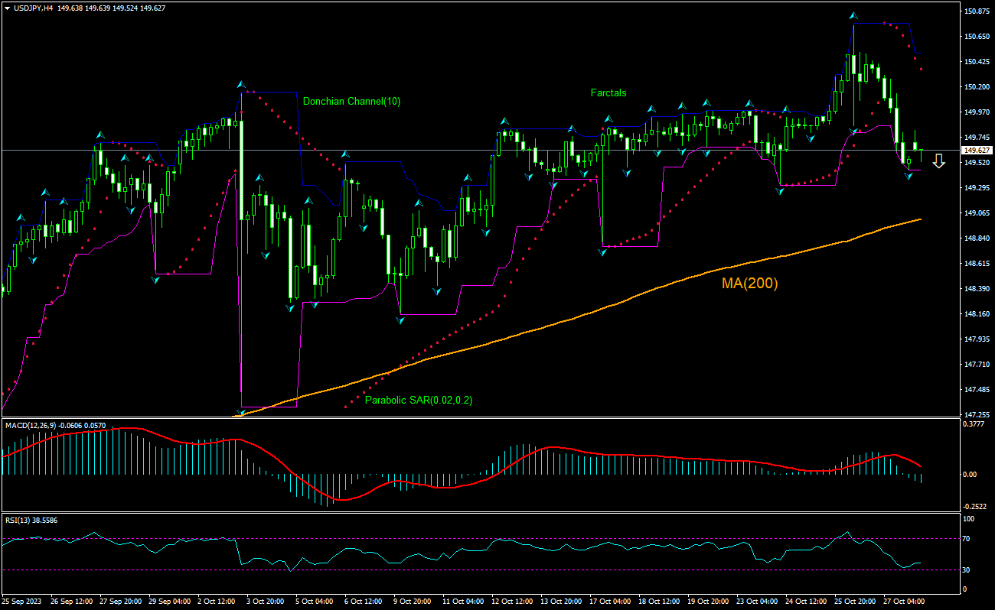Click the fractal arrow under the latest candle low
This screenshot has height=610, width=995.
[x=909, y=176]
